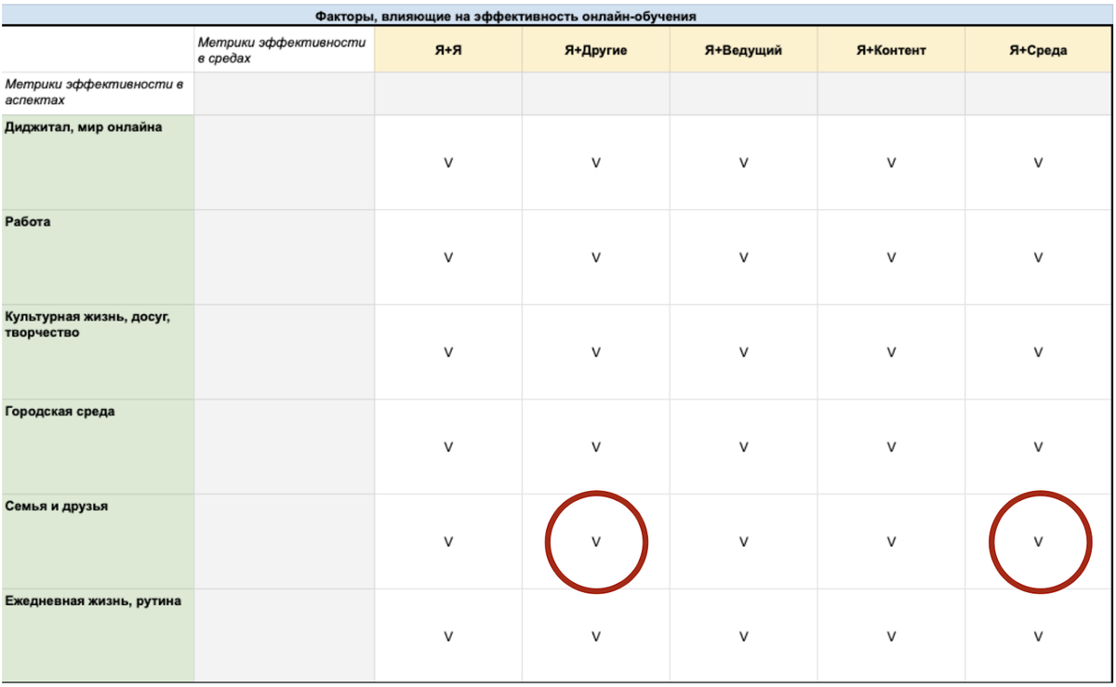Click the 'Метрики эффективности в аспектах' cell

point(98,92)
